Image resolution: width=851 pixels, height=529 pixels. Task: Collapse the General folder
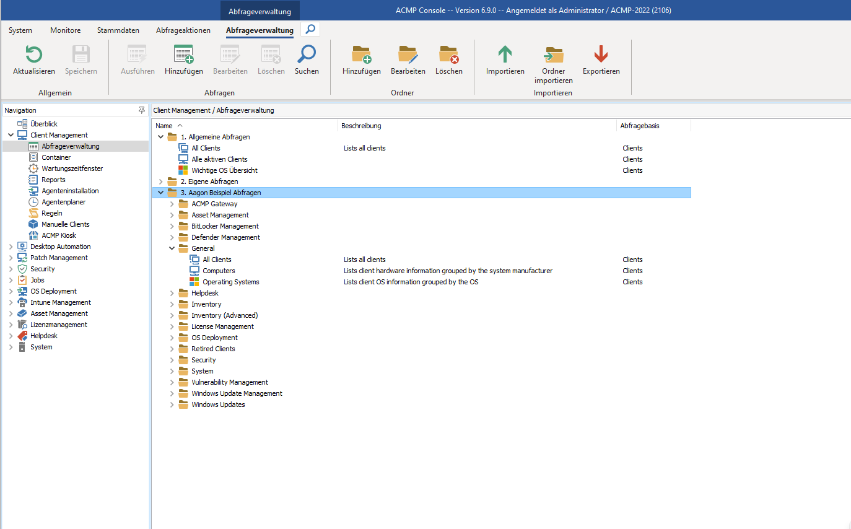[173, 248]
